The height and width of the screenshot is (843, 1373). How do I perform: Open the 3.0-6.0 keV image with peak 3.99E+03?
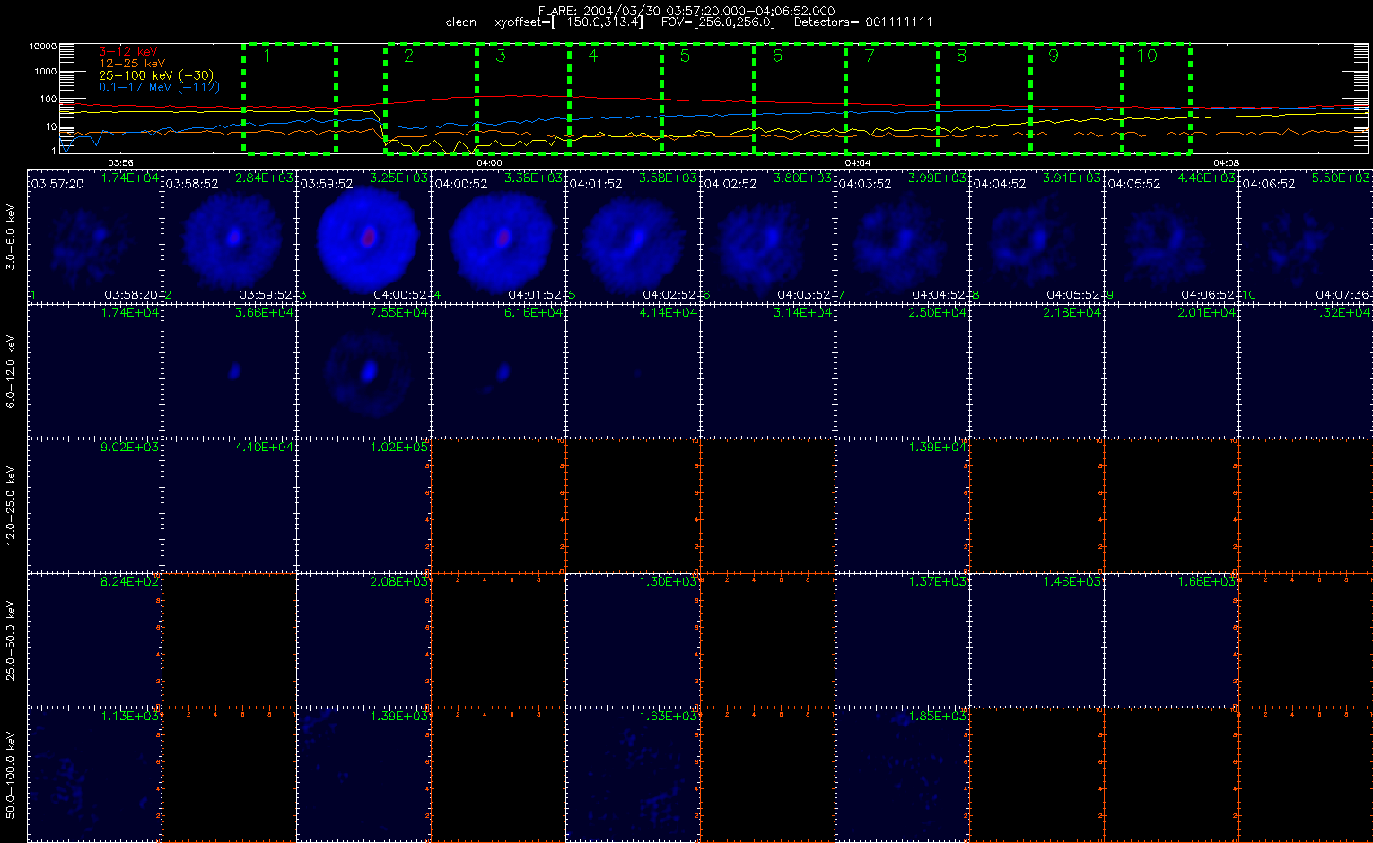pos(902,236)
